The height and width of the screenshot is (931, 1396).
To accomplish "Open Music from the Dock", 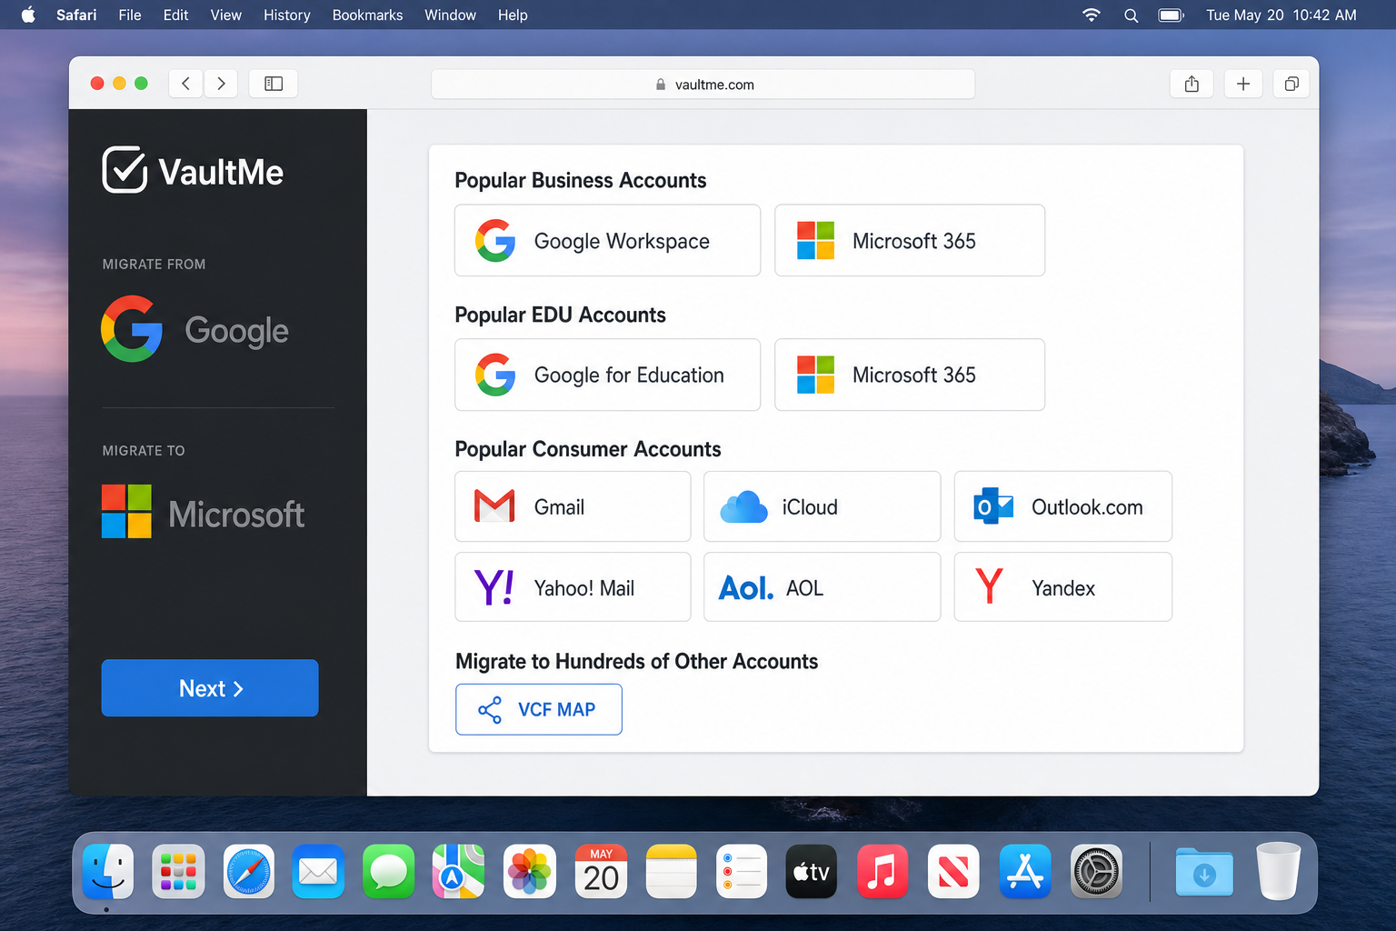I will pos(882,871).
